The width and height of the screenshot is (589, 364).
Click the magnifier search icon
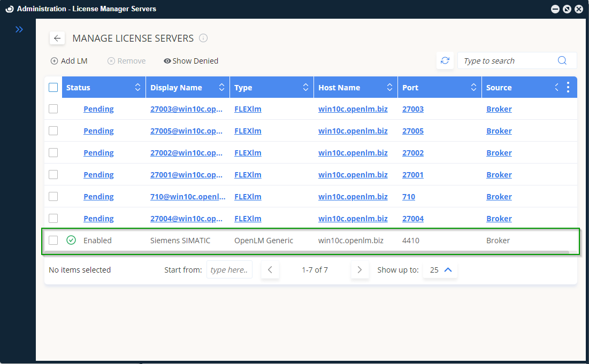click(x=562, y=61)
